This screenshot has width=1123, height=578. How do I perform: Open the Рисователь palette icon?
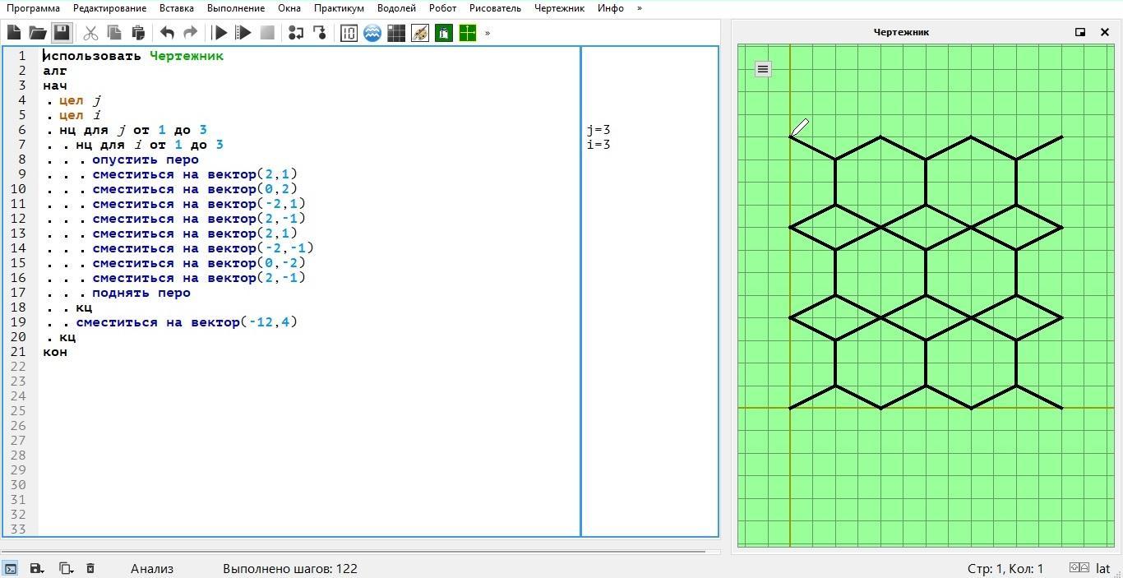click(420, 33)
